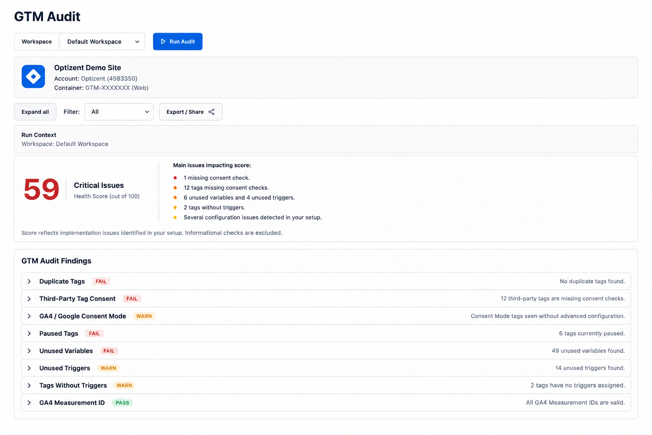Click the share icon in Export / Share
The image size is (652, 435).
click(x=211, y=112)
